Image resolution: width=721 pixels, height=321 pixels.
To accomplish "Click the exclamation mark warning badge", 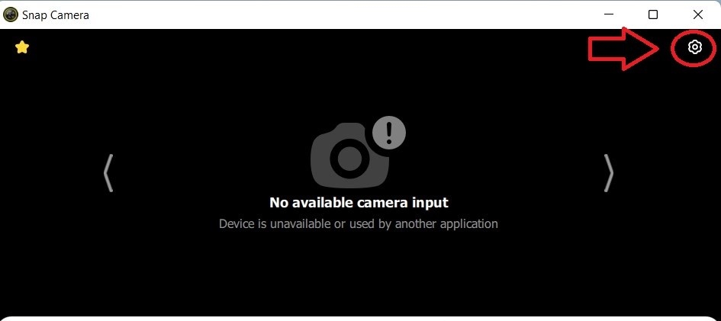I will 389,133.
